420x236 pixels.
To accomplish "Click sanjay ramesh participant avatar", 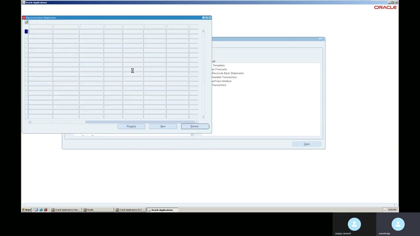I will (354, 224).
